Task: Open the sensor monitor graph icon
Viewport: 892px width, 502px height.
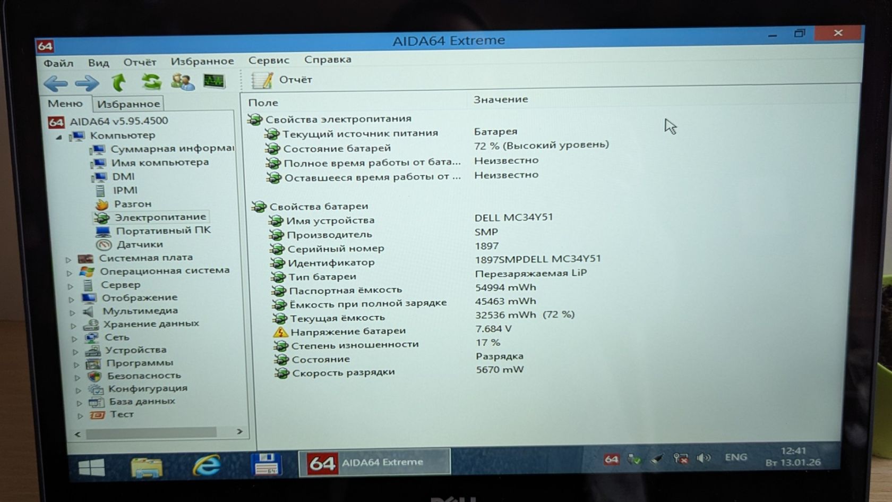Action: click(x=215, y=81)
